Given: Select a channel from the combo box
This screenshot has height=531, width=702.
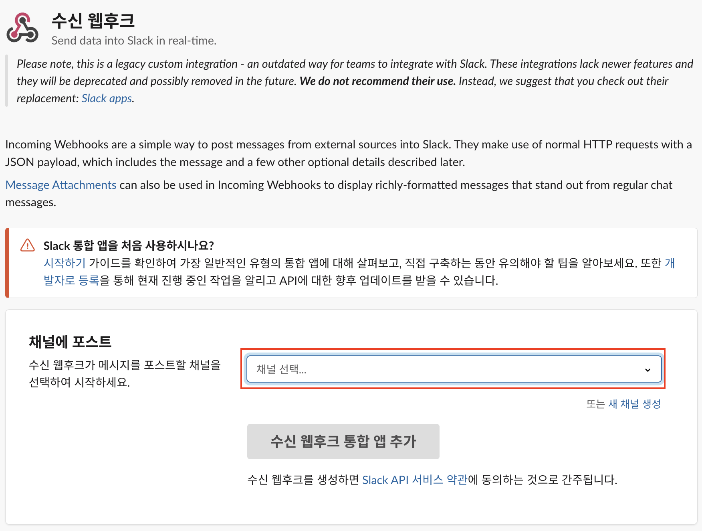Looking at the screenshot, I should coord(453,369).
